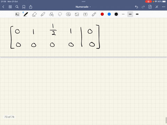The image size is (167, 125).
Task: Tap the page scroll indicator bar
Action: pos(166,120)
